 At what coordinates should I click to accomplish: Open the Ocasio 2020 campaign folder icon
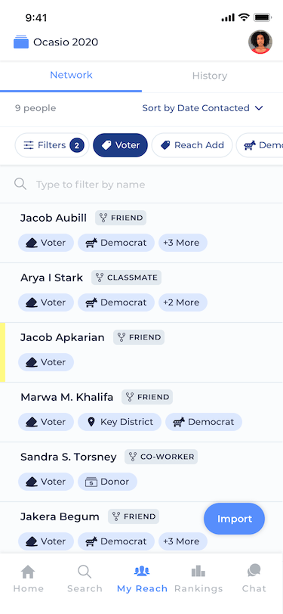(x=21, y=42)
